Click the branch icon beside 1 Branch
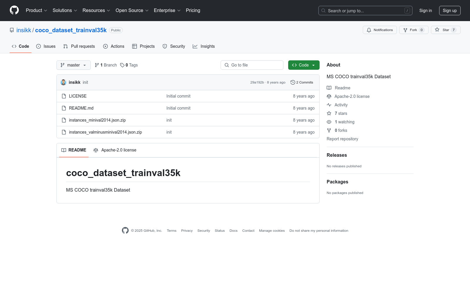The height and width of the screenshot is (293, 470). point(97,65)
